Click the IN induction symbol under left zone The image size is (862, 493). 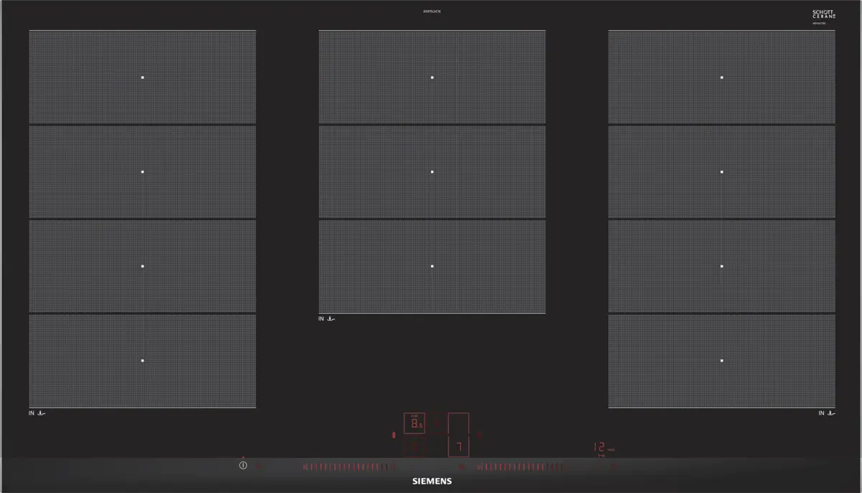(x=37, y=413)
